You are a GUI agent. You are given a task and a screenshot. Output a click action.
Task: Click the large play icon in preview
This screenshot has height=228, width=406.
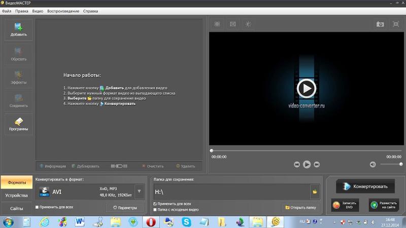(x=307, y=88)
